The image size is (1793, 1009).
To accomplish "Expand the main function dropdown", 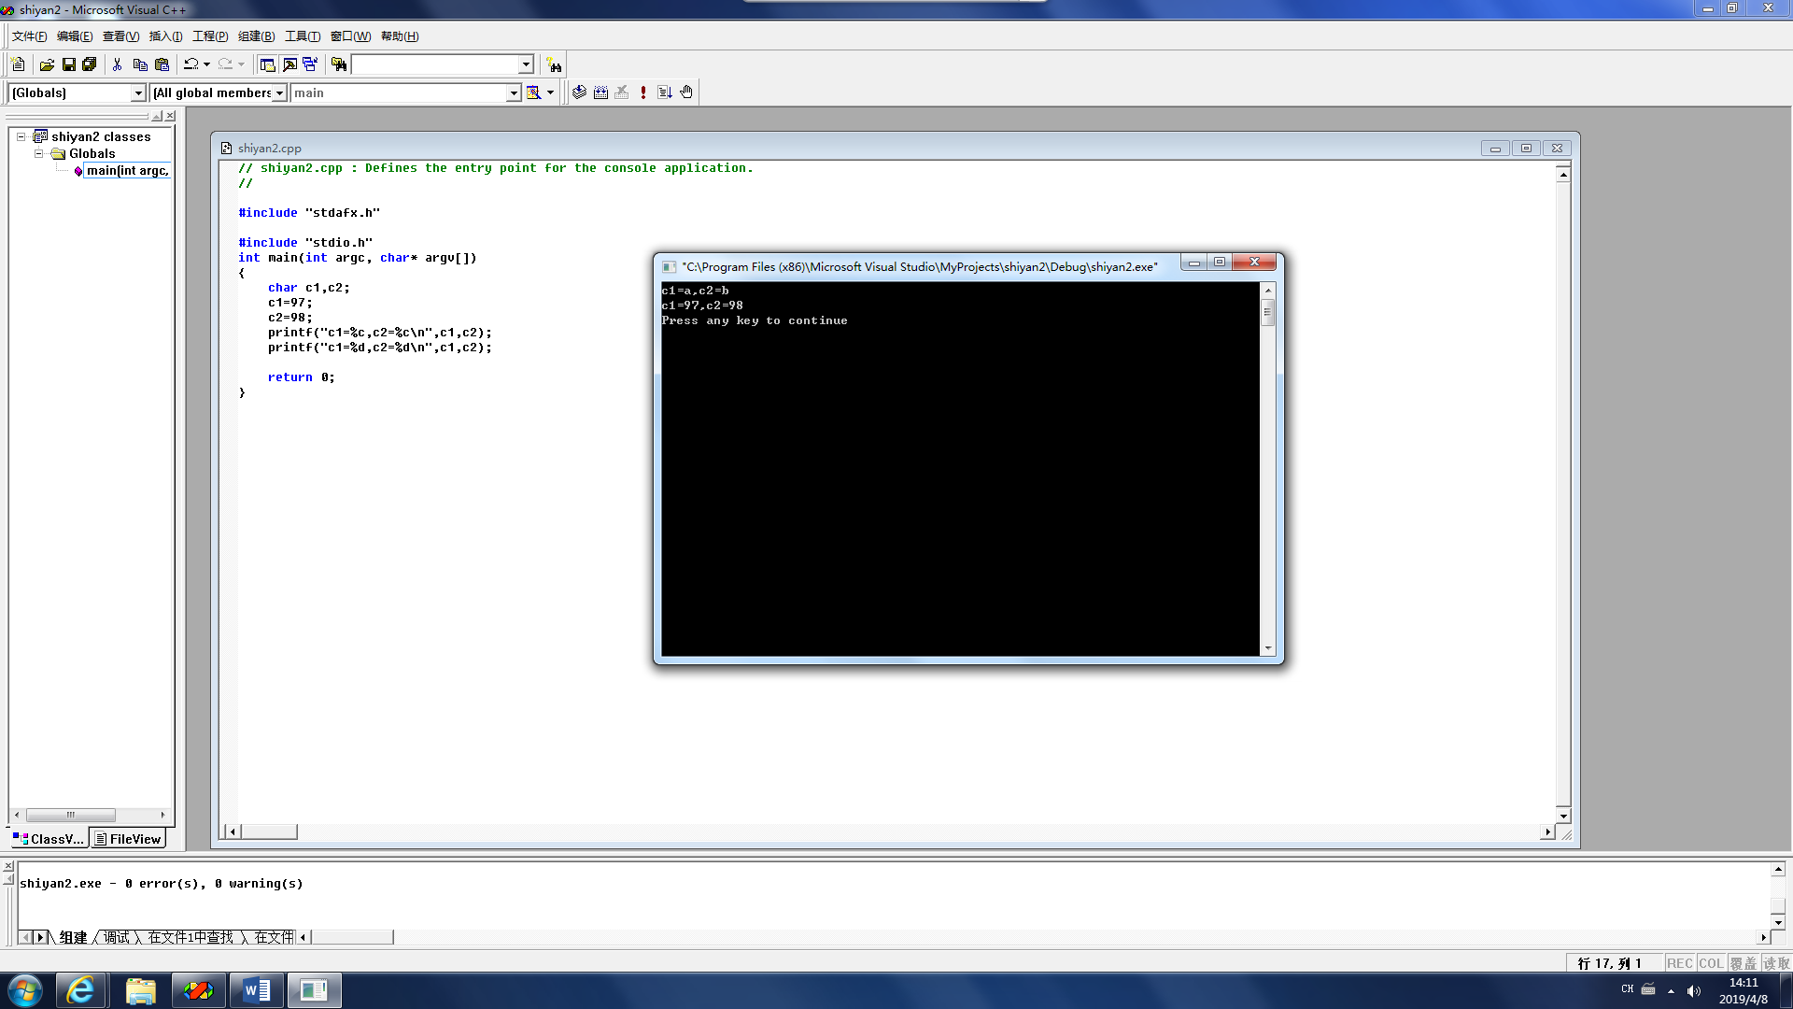I will point(513,92).
